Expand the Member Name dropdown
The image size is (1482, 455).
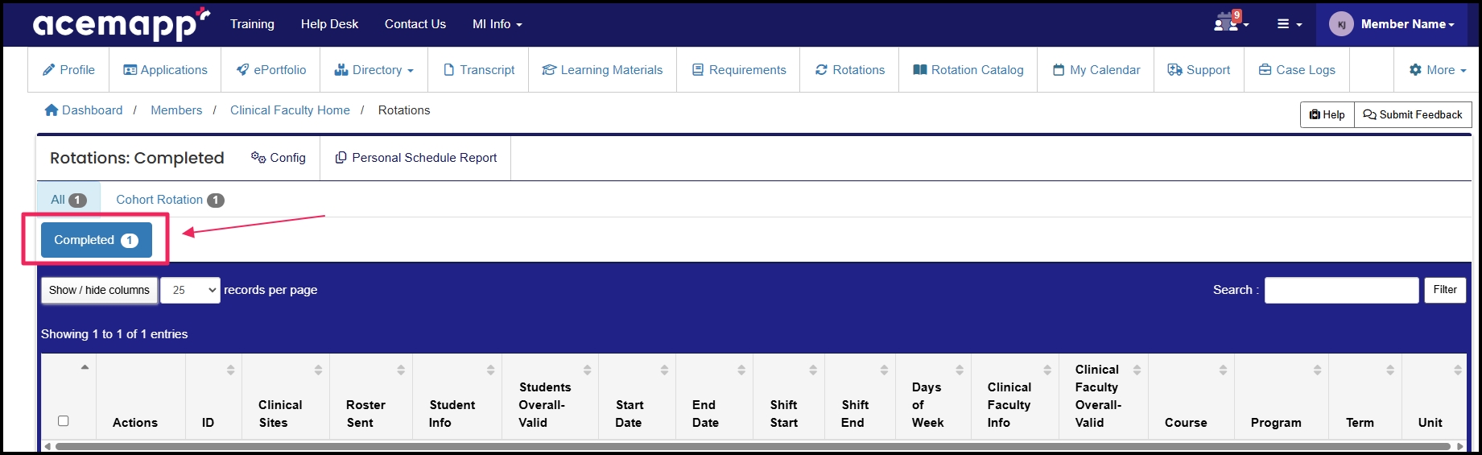(1407, 24)
